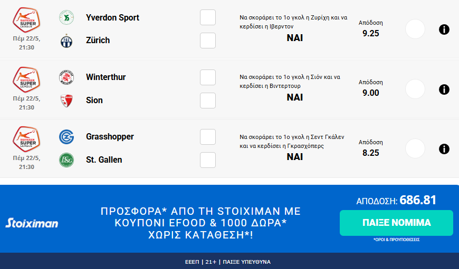The height and width of the screenshot is (269, 459).
Task: Click the Winterthur team logo
Action: [x=66, y=77]
